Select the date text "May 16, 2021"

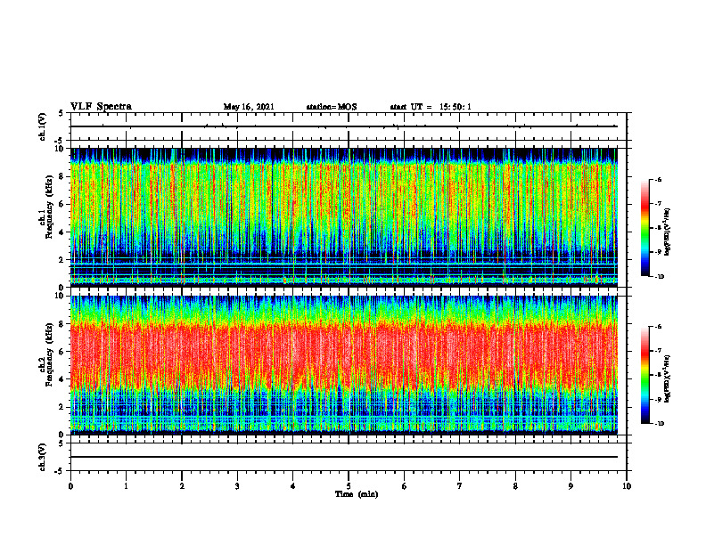[x=249, y=107]
